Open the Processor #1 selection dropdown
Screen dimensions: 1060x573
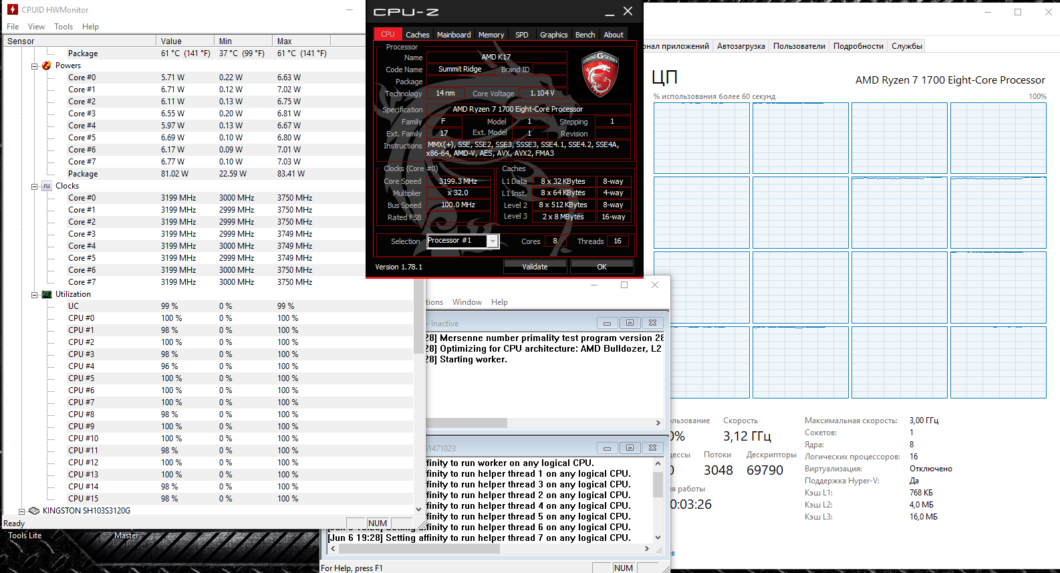[493, 241]
